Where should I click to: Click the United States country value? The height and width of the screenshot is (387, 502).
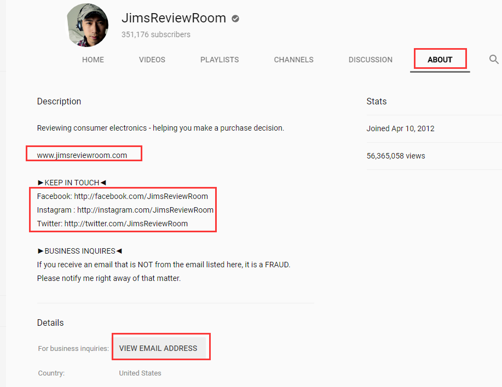[140, 373]
